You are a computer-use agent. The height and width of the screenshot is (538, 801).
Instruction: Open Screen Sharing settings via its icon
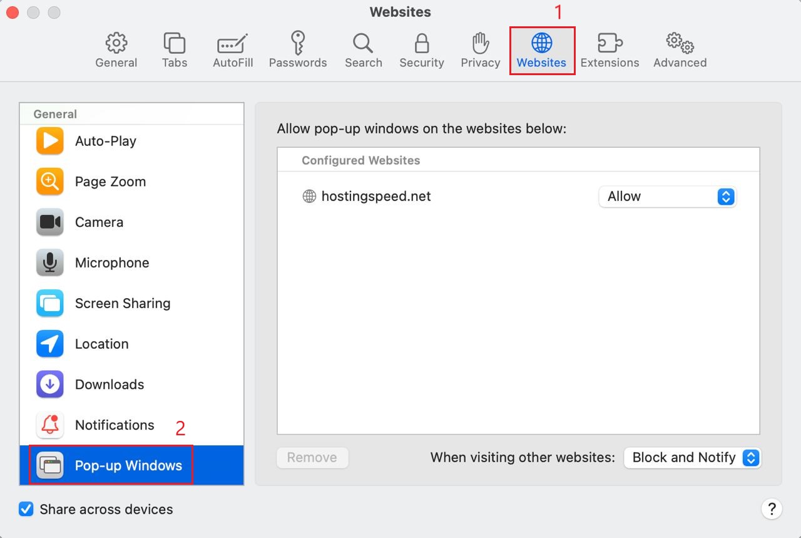tap(49, 303)
